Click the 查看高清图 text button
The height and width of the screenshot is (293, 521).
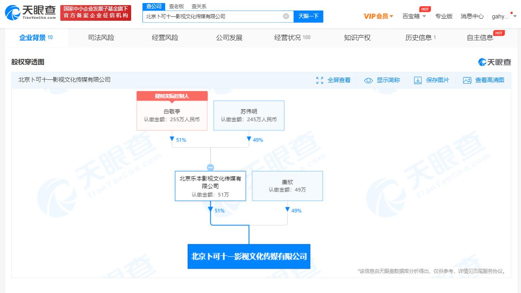(x=490, y=80)
